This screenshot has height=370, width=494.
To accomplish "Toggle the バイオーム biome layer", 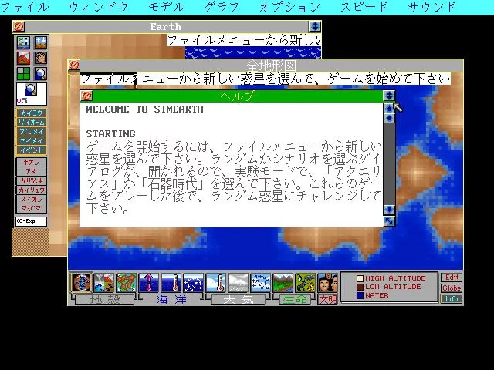I will [32, 122].
